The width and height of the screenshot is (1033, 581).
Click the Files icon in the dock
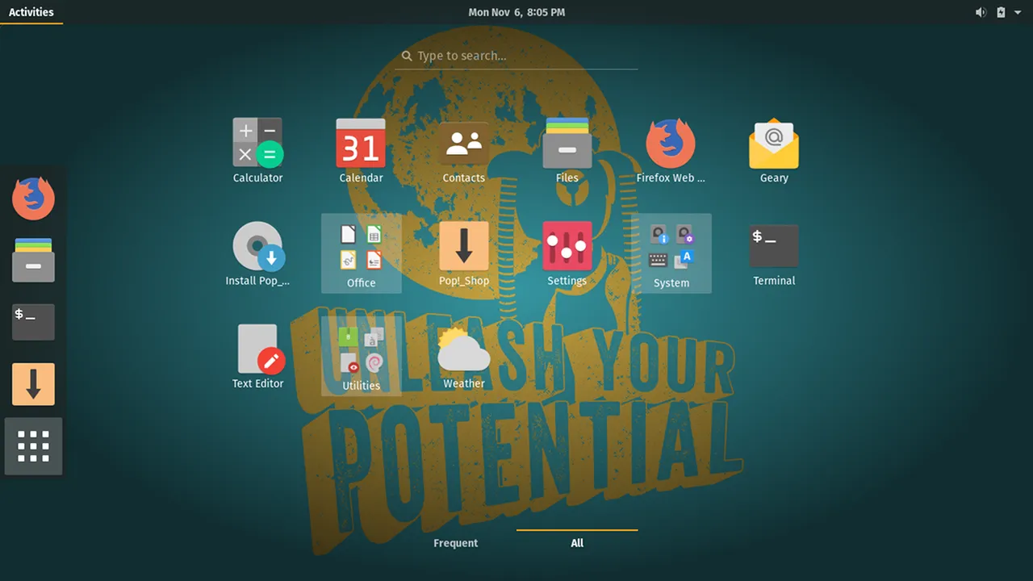(33, 260)
